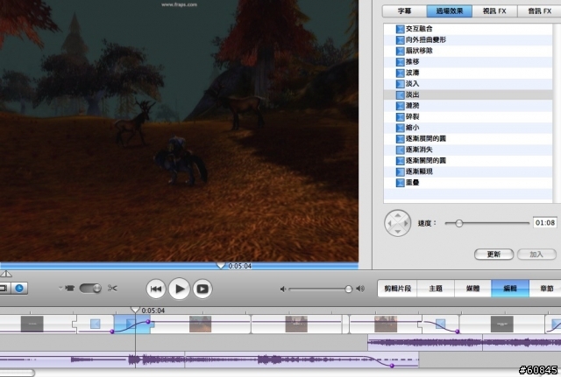The width and height of the screenshot is (561, 377).
Task: Open the 編輯 editing pane
Action: 510,289
